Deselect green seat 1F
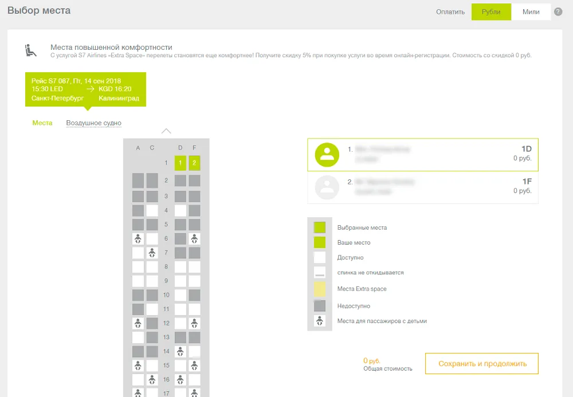The image size is (573, 397). 195,163
